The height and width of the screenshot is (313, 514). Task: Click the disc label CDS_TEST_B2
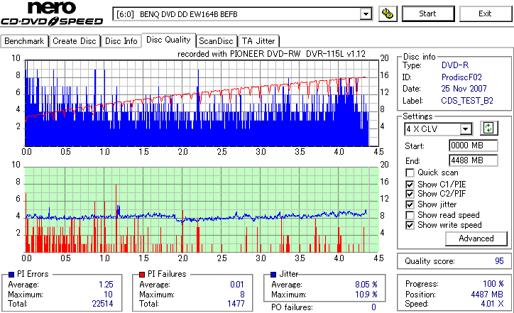[x=467, y=101]
